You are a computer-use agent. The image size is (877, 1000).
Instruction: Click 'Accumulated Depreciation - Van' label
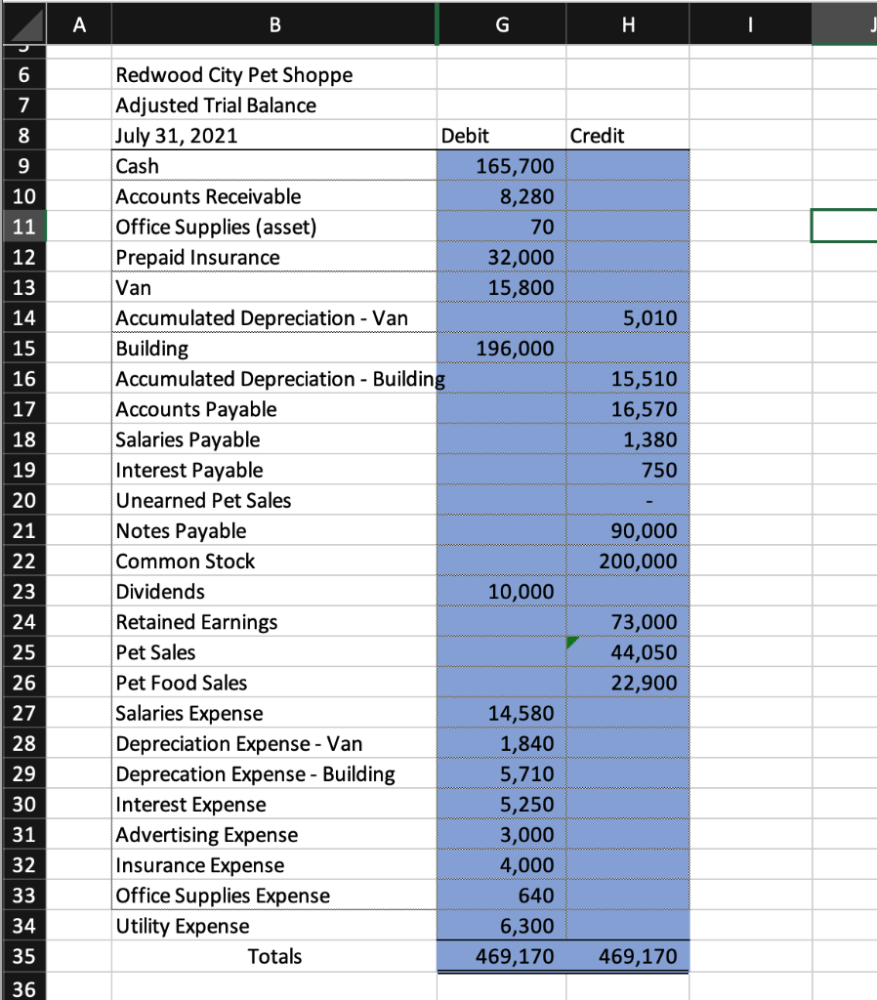coord(274,317)
